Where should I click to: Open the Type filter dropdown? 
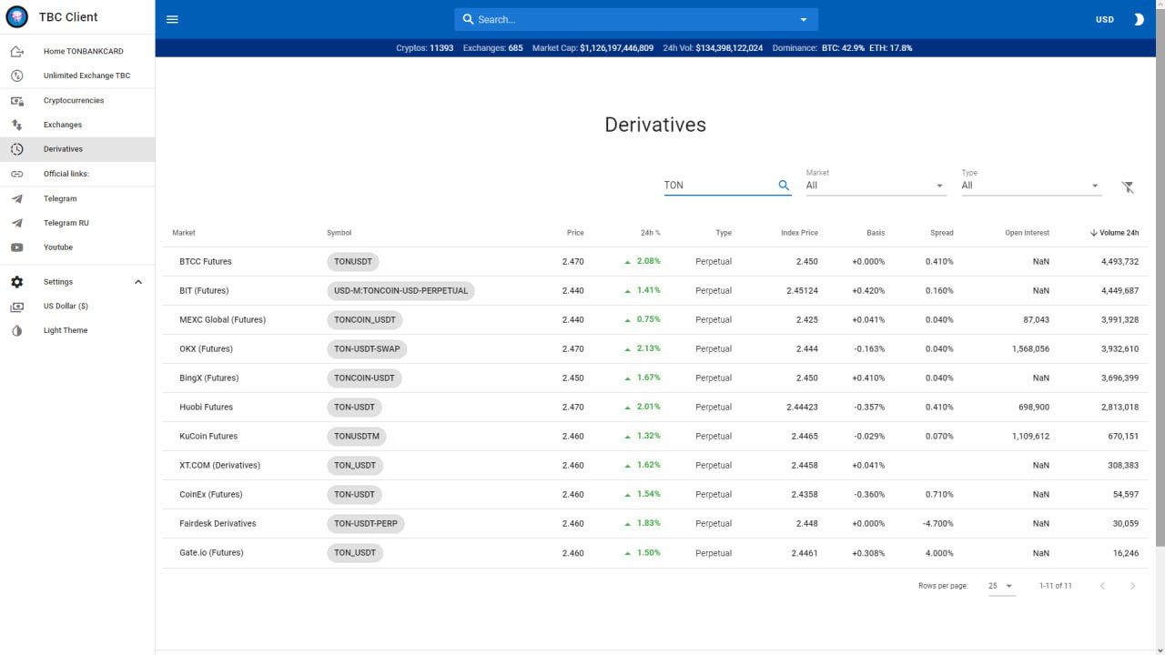pos(1031,185)
